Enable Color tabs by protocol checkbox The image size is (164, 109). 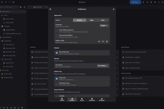point(57,31)
